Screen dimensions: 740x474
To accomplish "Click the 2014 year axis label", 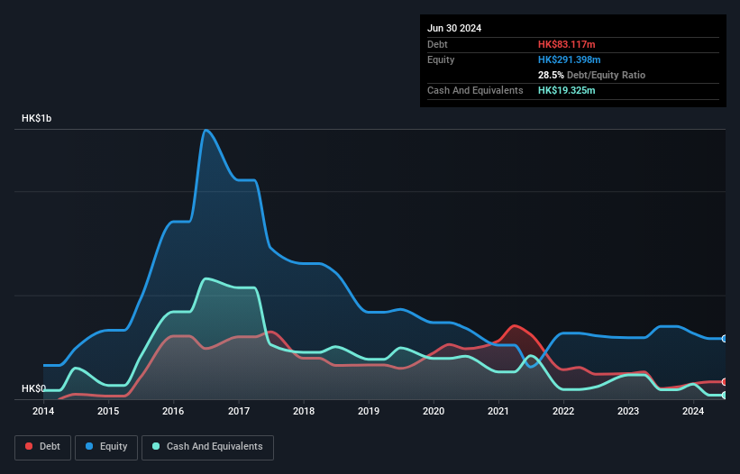I will 43,411.
